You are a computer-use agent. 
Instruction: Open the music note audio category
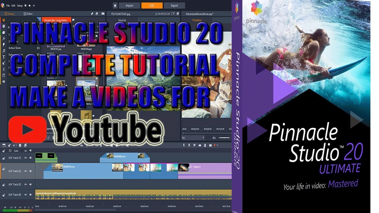(4, 51)
